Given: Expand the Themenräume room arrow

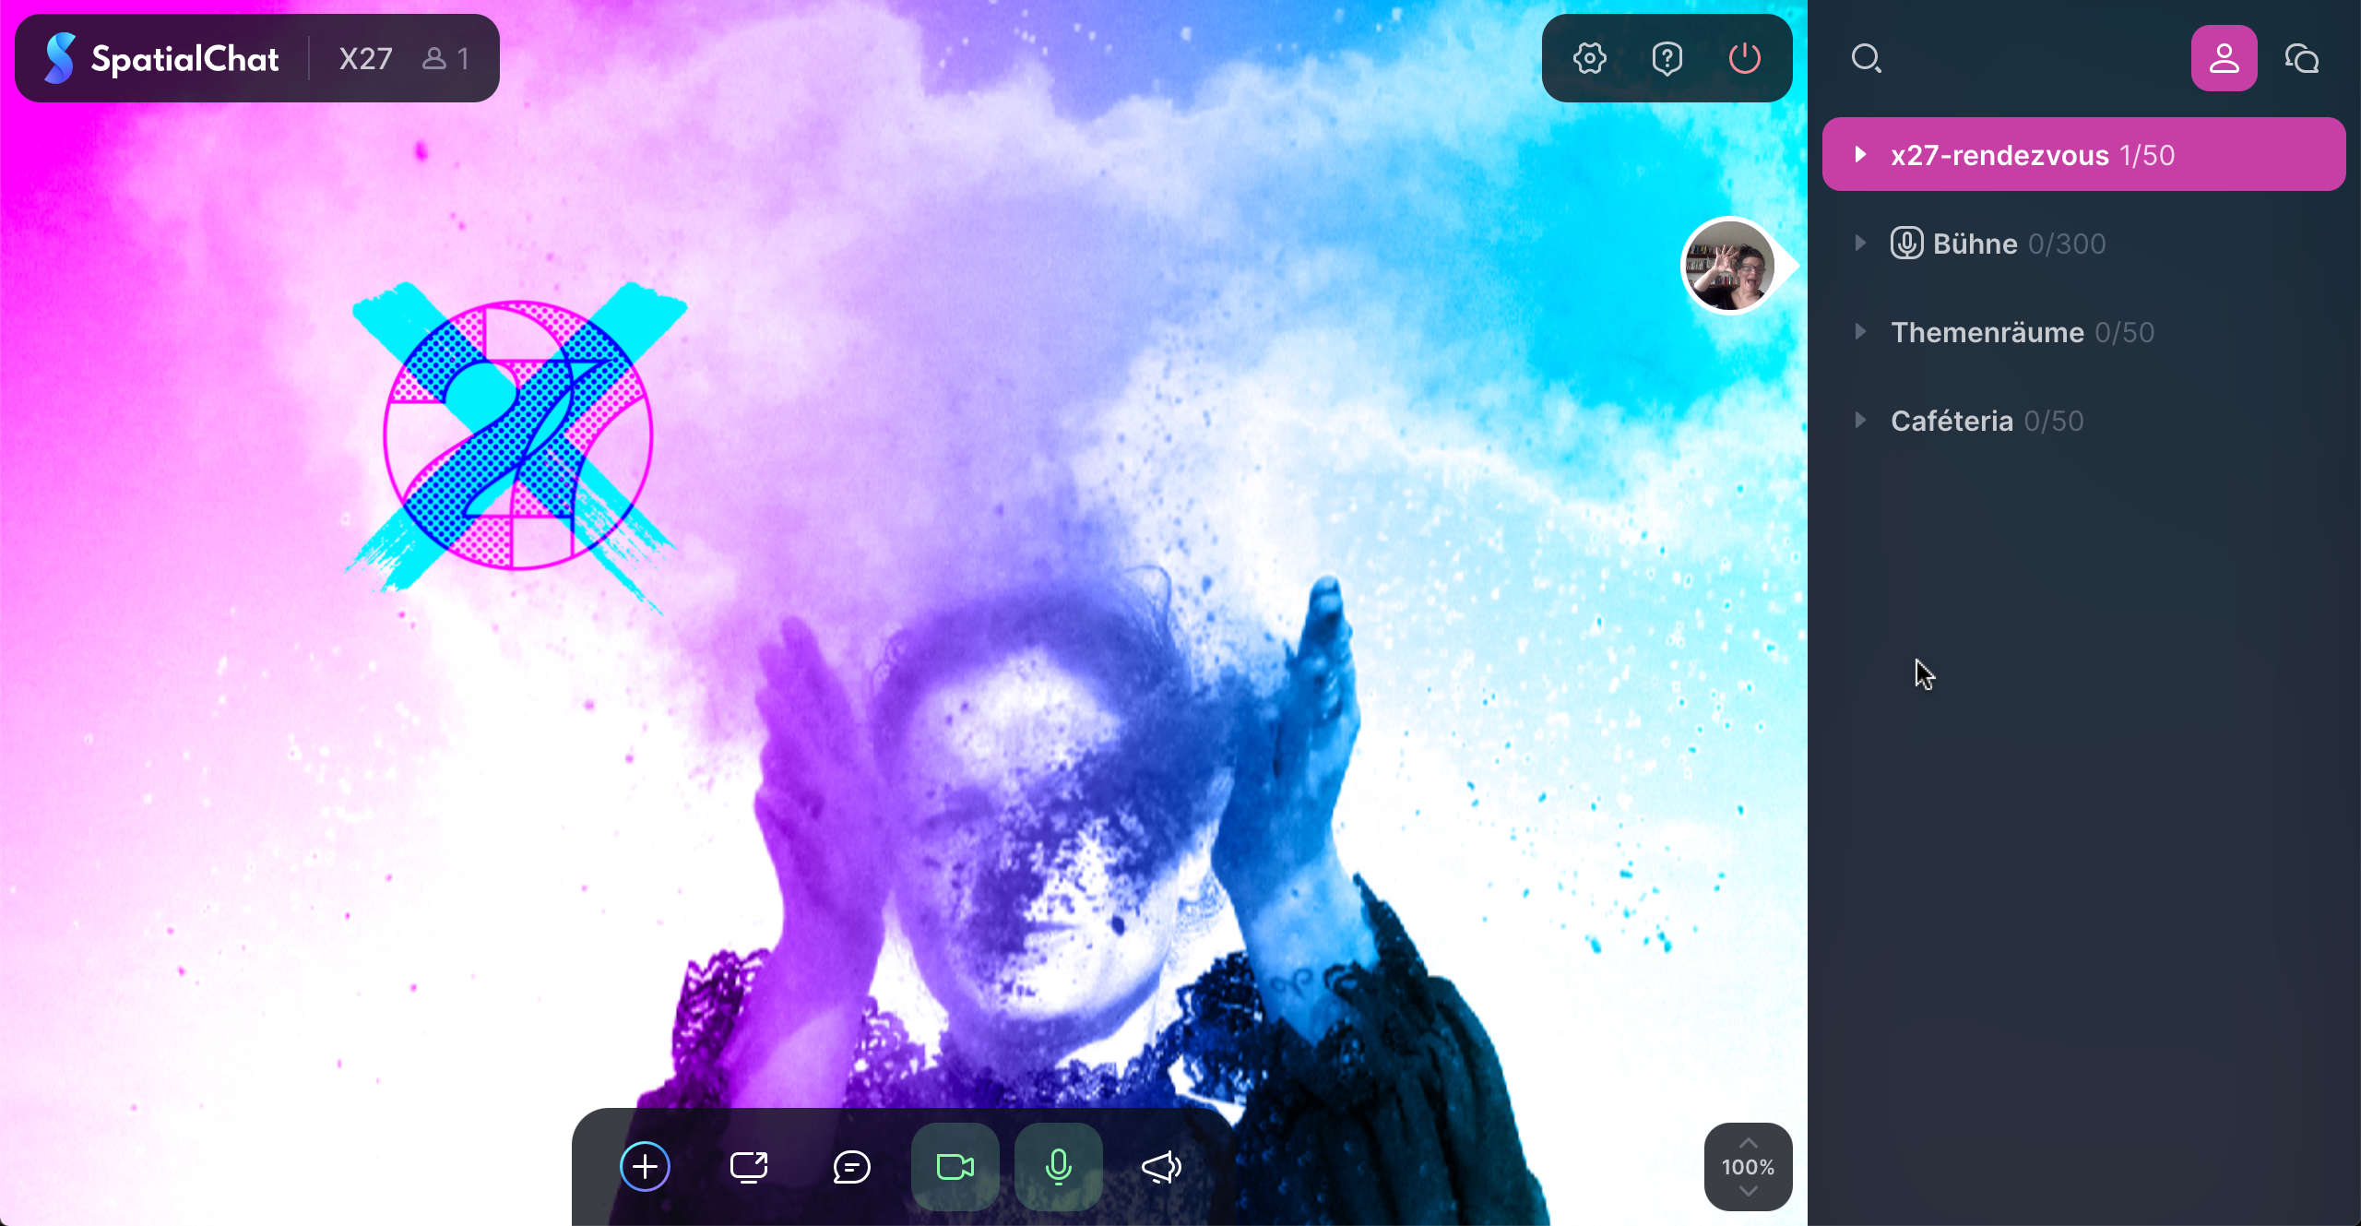Looking at the screenshot, I should pyautogui.click(x=1860, y=331).
